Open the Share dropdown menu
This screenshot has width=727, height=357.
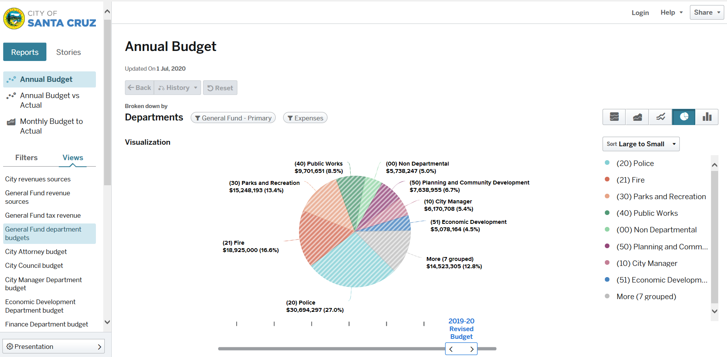click(x=707, y=12)
